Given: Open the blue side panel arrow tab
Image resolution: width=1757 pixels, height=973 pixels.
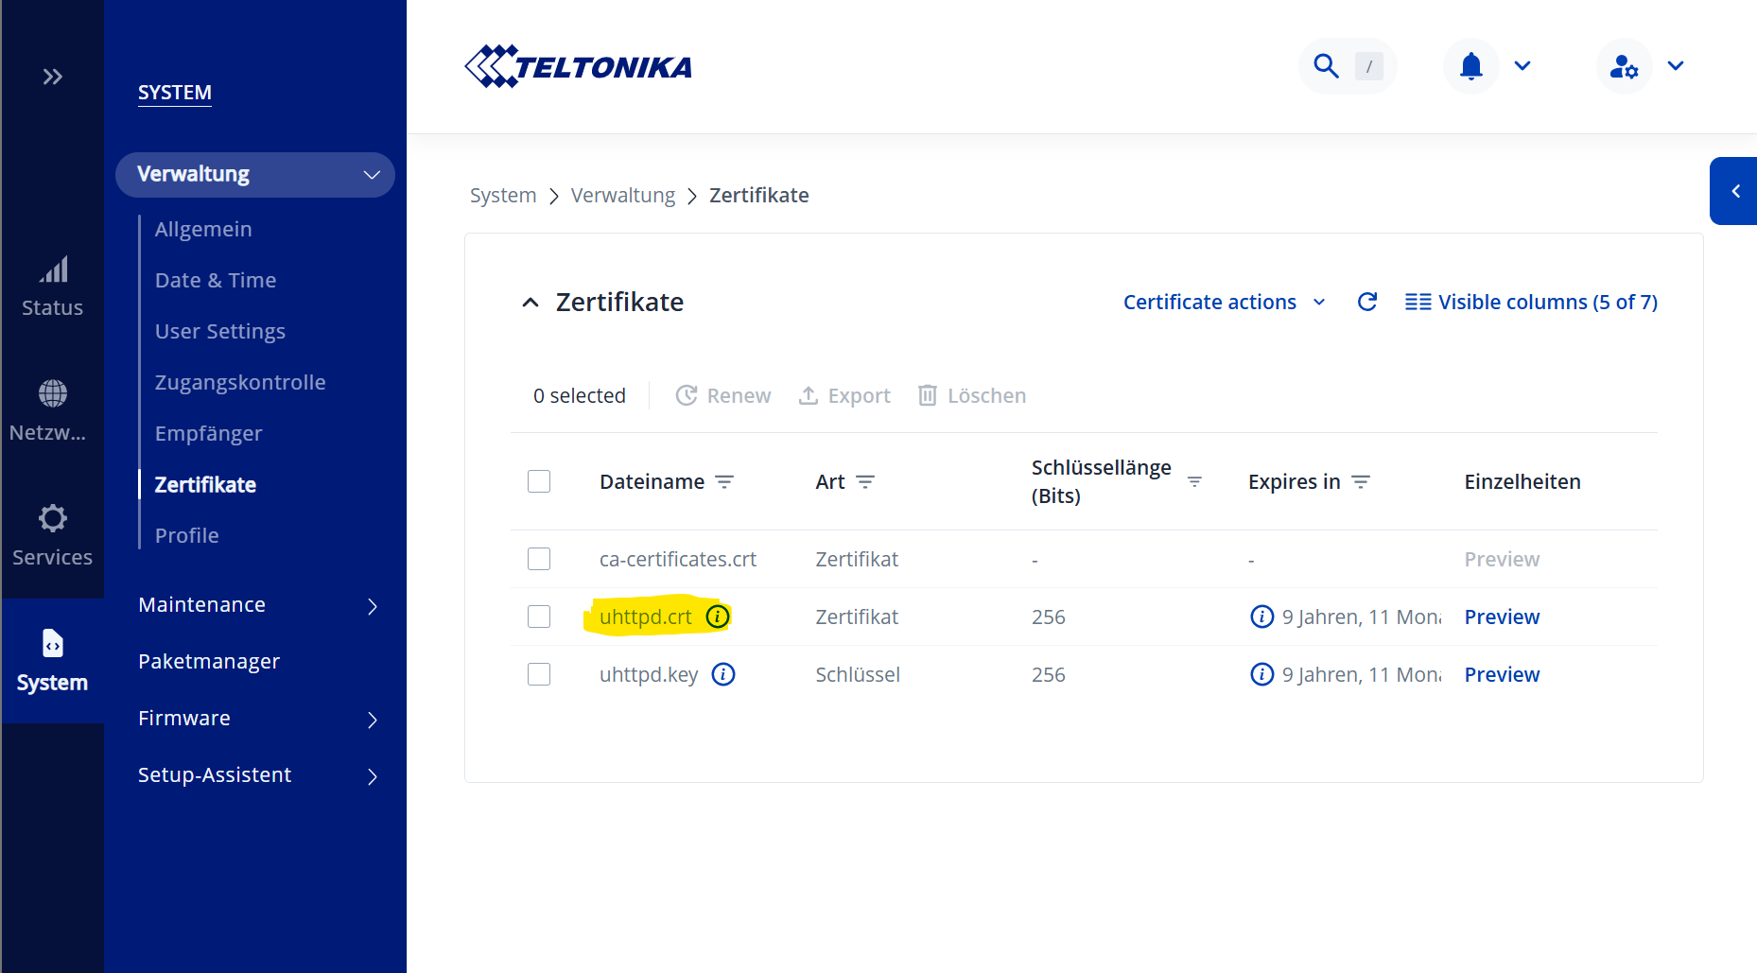Looking at the screenshot, I should click(1734, 191).
